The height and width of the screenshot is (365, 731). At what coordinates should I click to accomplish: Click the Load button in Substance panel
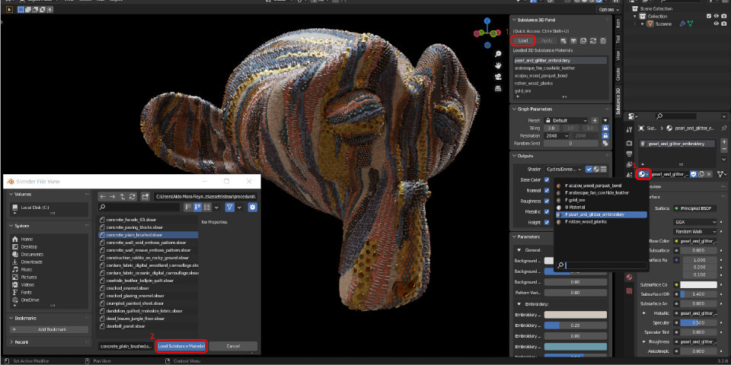tap(523, 41)
